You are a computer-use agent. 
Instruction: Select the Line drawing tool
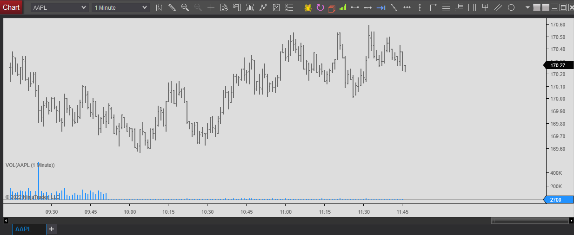point(355,7)
